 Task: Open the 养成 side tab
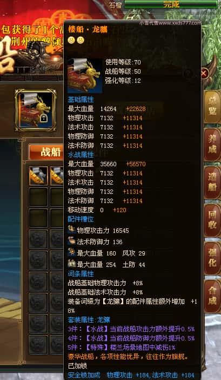212,145
